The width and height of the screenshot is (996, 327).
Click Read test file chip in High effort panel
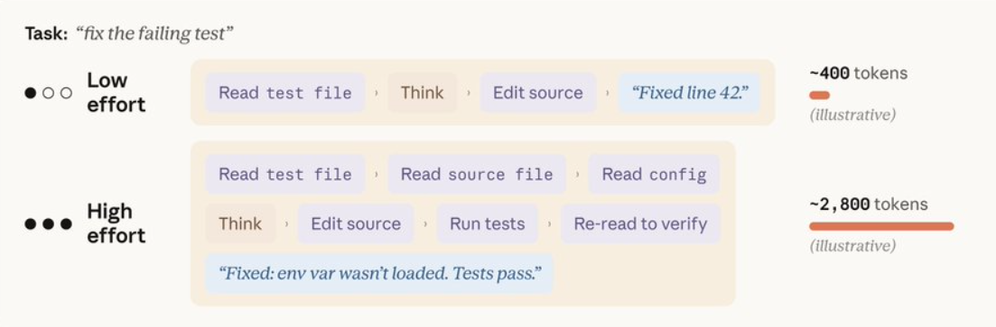click(285, 174)
